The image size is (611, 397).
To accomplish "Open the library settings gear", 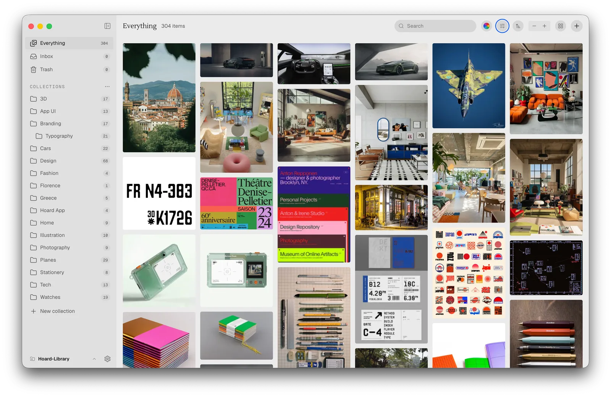I will point(107,359).
